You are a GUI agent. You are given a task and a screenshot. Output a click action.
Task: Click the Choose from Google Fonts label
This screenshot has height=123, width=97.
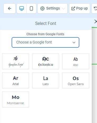(x=45, y=34)
